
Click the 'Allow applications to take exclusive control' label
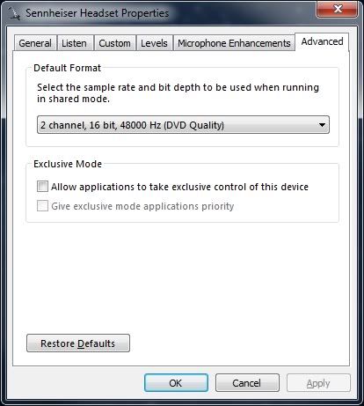pyautogui.click(x=179, y=187)
